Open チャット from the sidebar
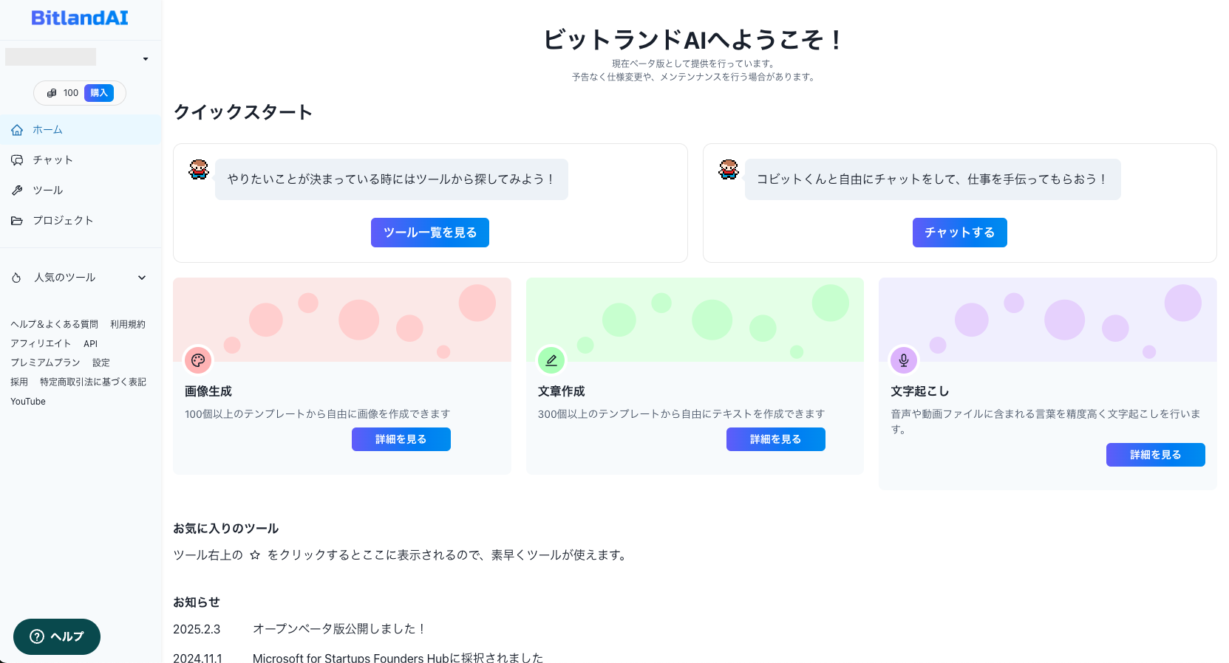 (x=81, y=160)
